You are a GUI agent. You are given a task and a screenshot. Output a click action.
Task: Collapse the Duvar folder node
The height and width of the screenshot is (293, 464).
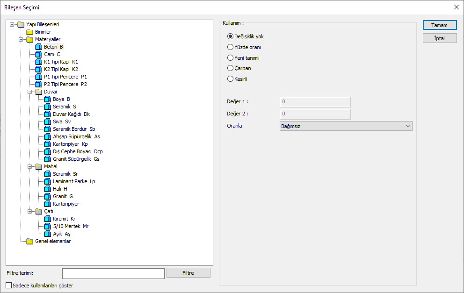29,92
